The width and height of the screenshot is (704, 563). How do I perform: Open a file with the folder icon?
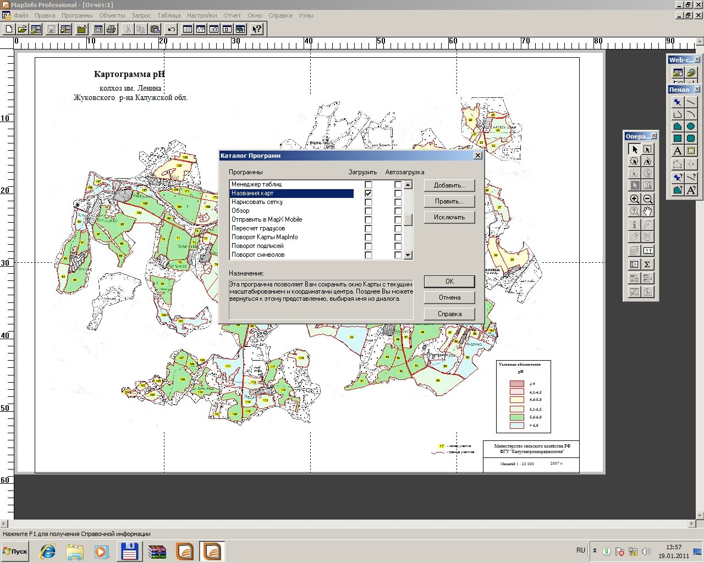click(x=22, y=29)
